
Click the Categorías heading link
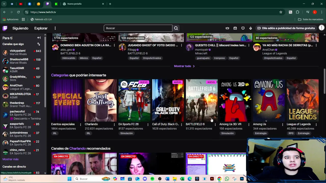tap(60, 75)
